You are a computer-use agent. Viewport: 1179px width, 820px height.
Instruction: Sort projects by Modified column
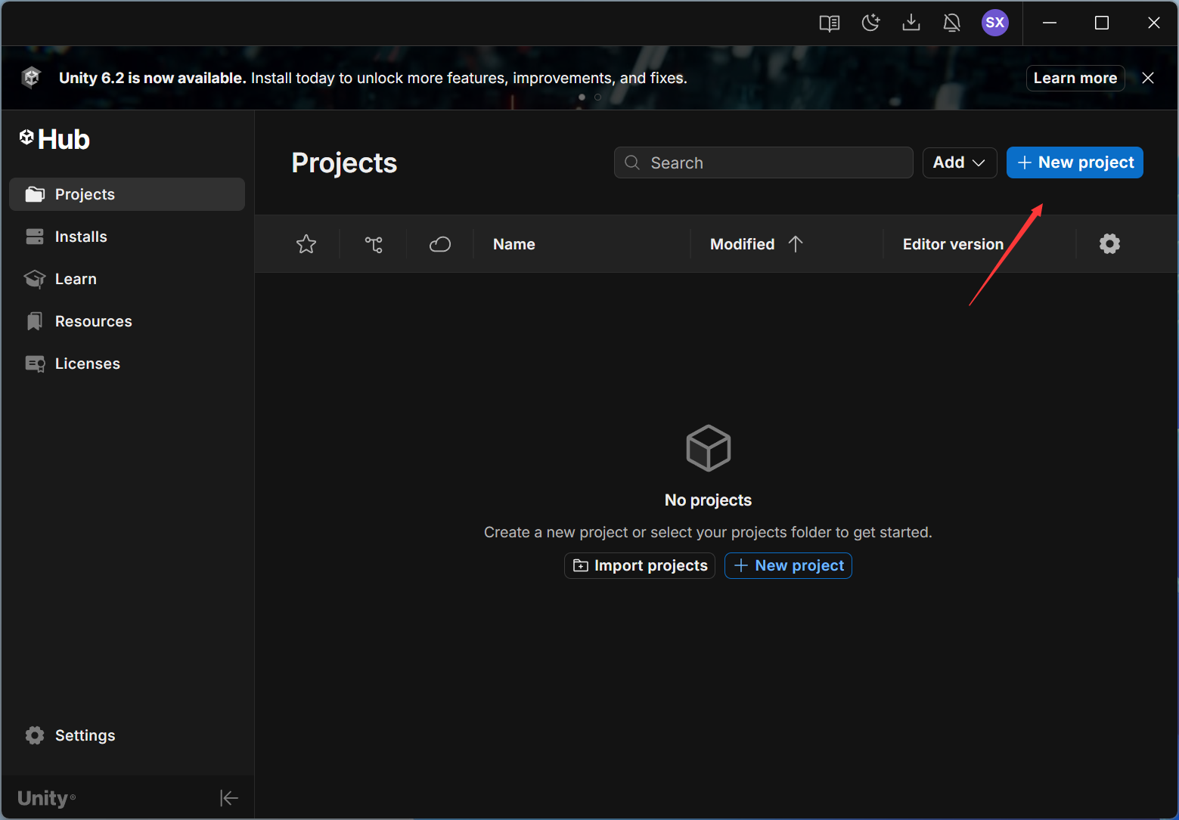tap(743, 244)
